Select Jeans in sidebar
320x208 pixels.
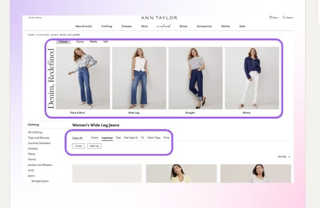pos(31,176)
